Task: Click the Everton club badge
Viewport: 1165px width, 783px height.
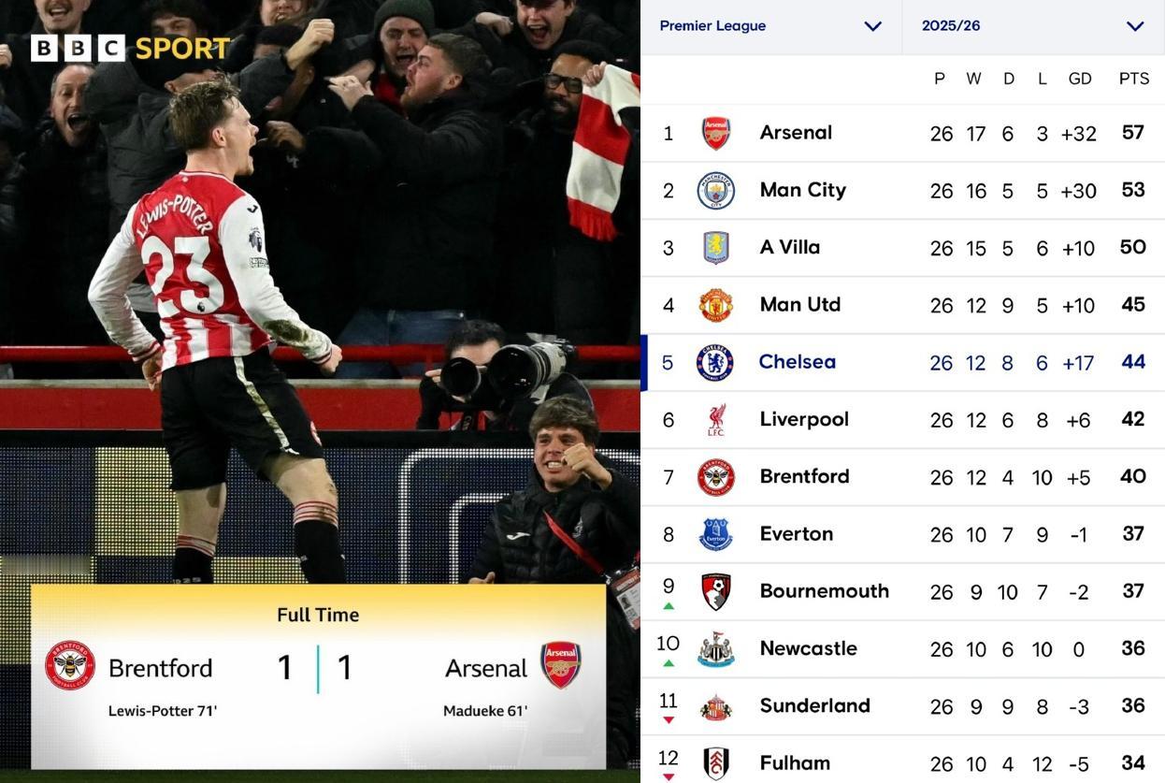Action: [x=715, y=534]
